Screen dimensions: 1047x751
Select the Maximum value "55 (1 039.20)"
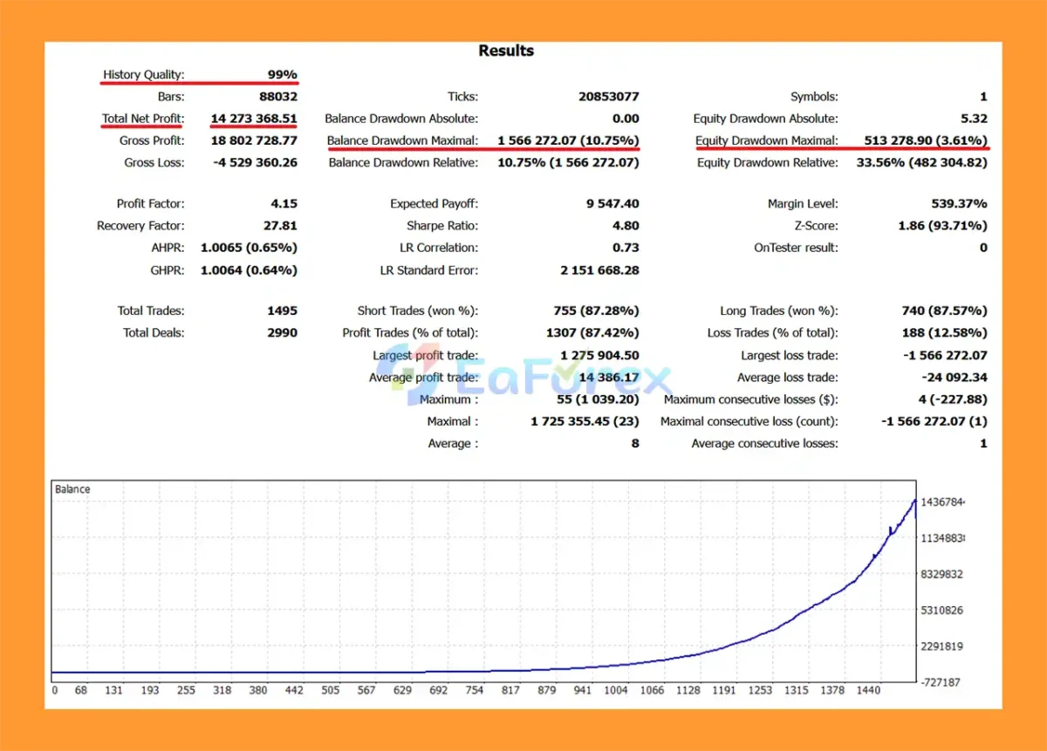(598, 399)
